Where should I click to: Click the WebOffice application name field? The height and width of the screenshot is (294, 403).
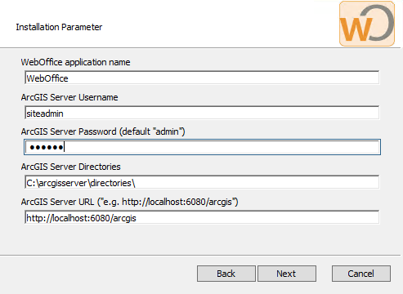coord(202,78)
